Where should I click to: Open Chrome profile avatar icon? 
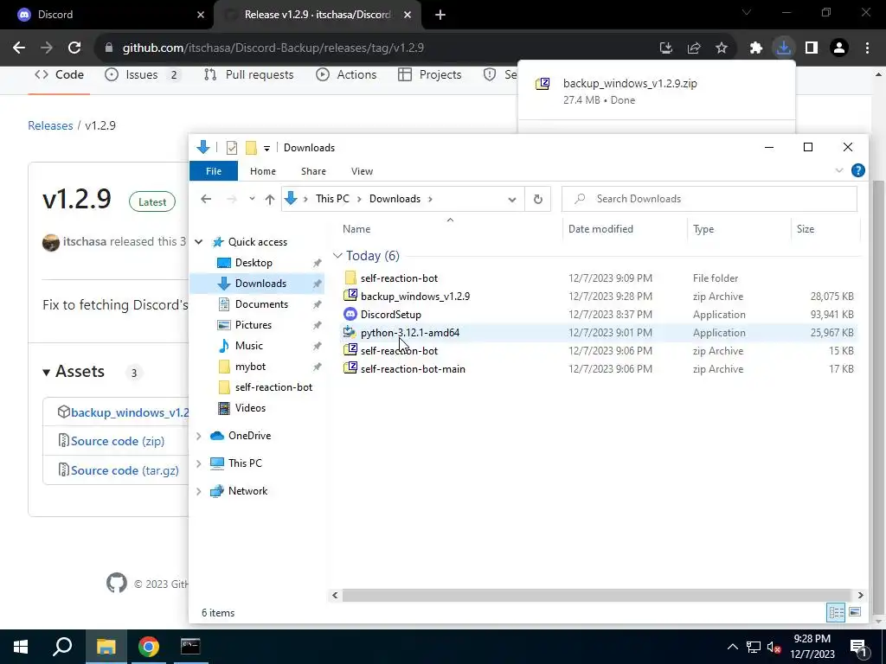click(x=839, y=48)
